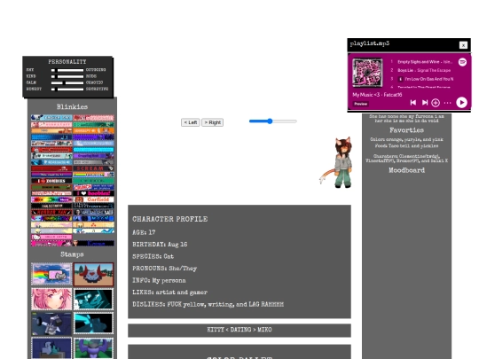This screenshot has width=479, height=359.
Task: Click the playlist album cover art
Action: pos(367,73)
